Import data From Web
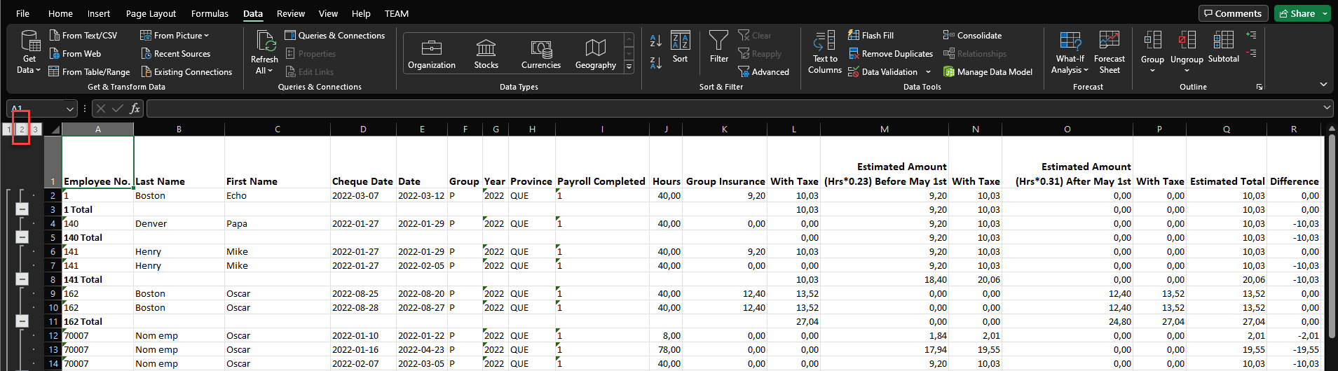1338x371 pixels. point(75,53)
